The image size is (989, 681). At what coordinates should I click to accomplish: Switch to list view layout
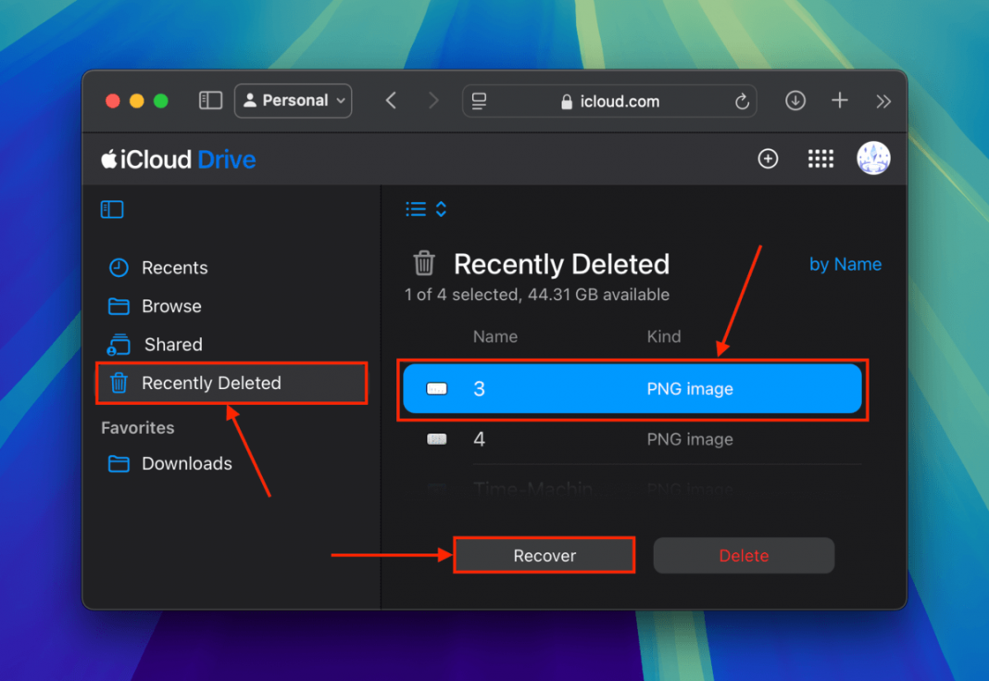414,208
